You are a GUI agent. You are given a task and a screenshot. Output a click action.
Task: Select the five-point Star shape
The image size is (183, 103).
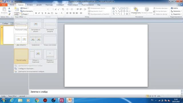click(127, 14)
